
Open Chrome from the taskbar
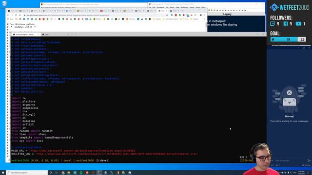(x=63, y=173)
